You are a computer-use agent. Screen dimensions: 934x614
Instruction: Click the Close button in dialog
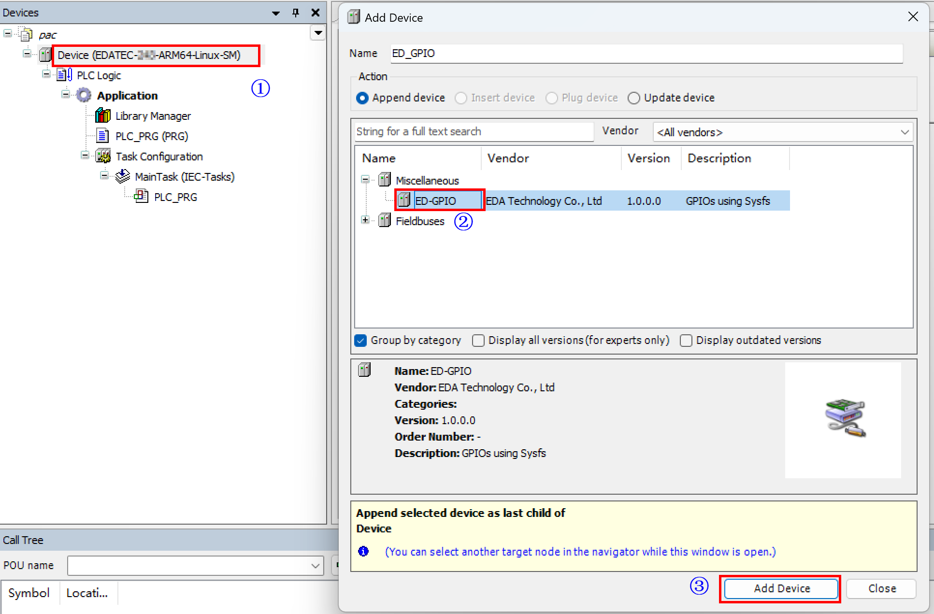881,588
